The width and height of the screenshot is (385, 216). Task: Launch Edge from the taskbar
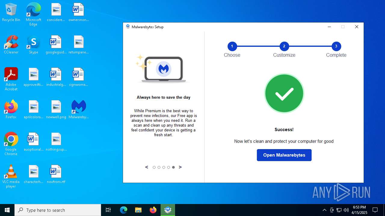click(124, 210)
